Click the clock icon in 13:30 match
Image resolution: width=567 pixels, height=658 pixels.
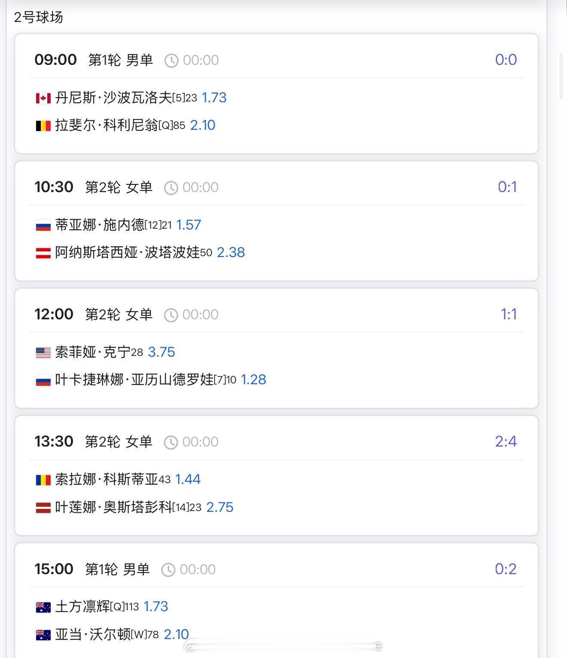[171, 442]
